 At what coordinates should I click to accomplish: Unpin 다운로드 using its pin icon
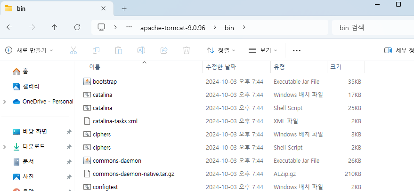tap(69, 146)
